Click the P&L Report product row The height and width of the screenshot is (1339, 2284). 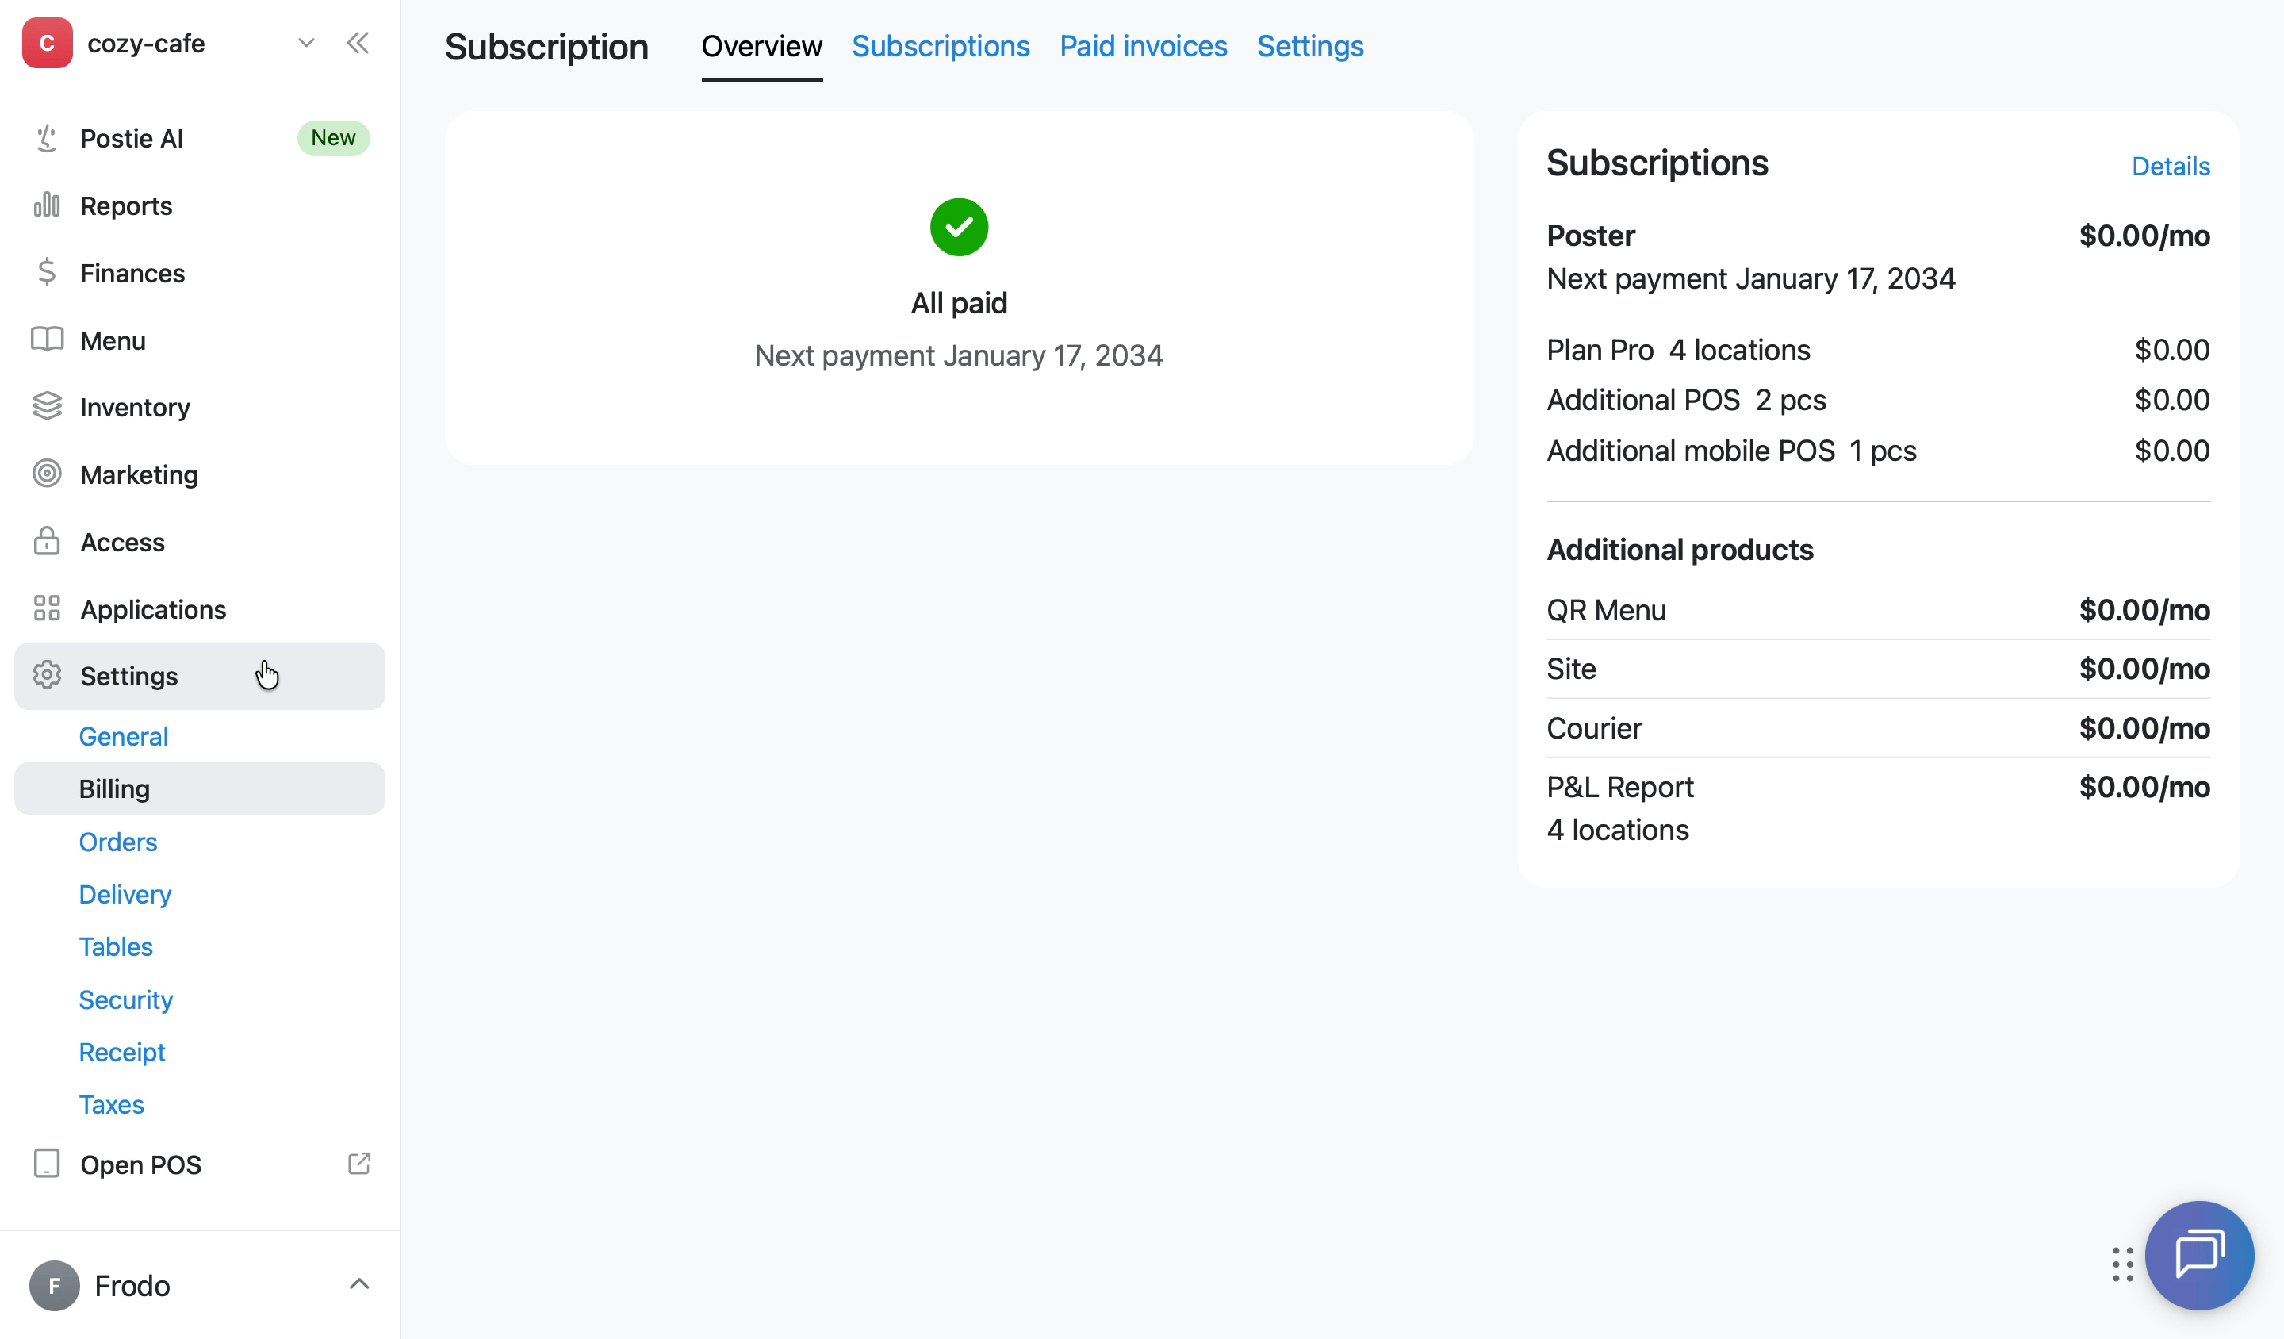coord(1878,808)
